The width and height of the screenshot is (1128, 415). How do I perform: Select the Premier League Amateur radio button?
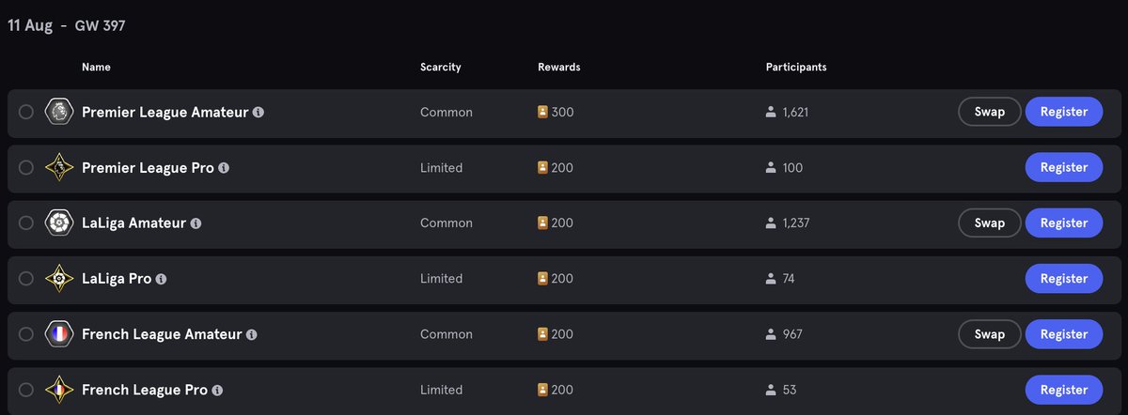(26, 112)
